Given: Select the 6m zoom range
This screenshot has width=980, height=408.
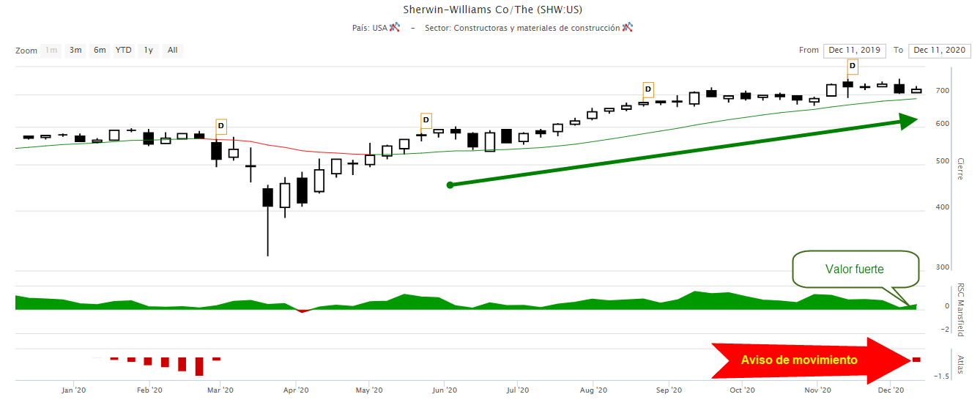Looking at the screenshot, I should (x=100, y=51).
